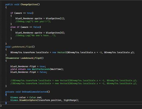Screen dimensions: 142x109
Task: Click the 'private void' keywords
Action: 13,92
